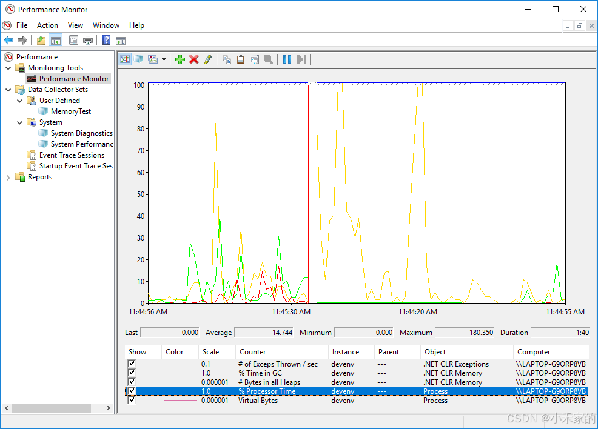Open the Action menu
Image resolution: width=598 pixels, height=429 pixels.
click(x=48, y=25)
